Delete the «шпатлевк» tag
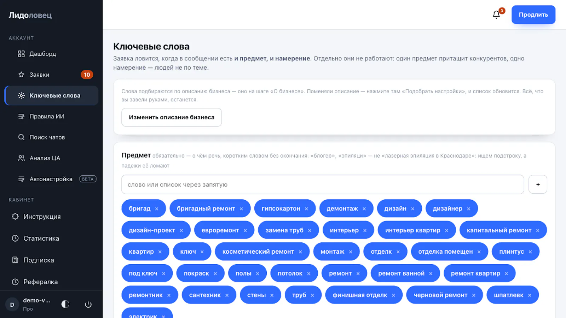The image size is (566, 318). (530, 295)
